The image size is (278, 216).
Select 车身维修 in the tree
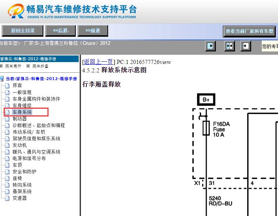coord(22,105)
